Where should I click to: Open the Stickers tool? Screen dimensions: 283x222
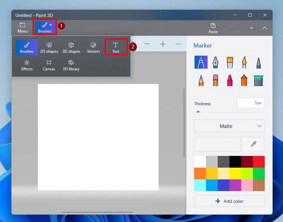[x=93, y=48]
